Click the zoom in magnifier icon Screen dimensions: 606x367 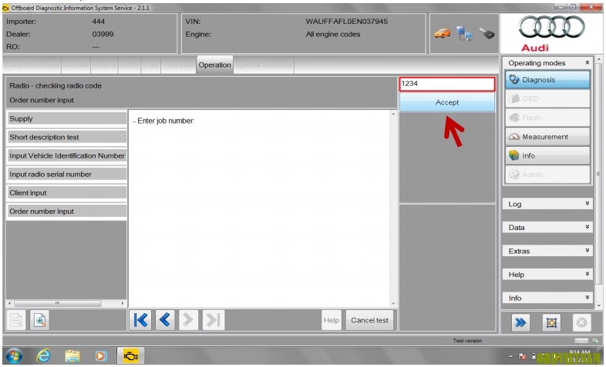39,320
